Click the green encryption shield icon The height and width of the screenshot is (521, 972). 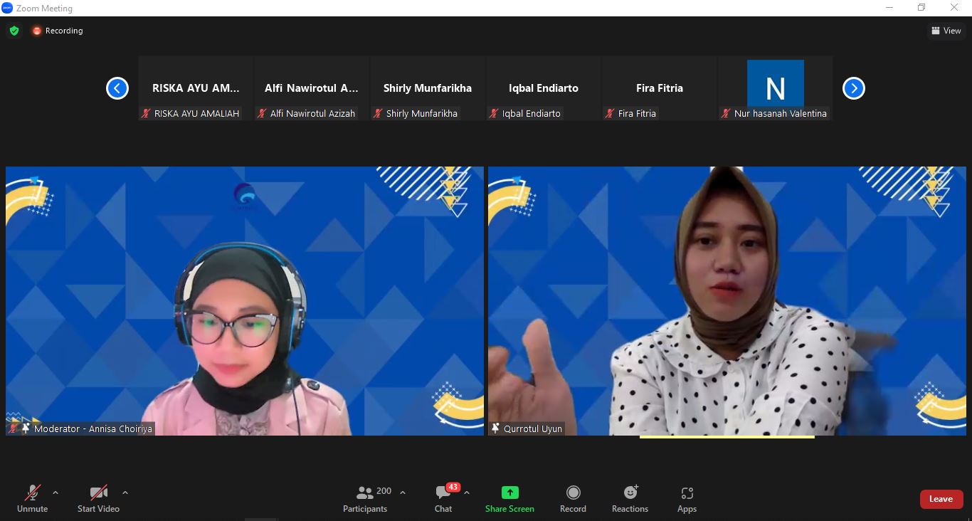14,31
